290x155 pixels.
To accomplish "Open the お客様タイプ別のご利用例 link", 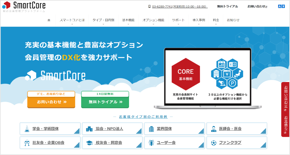I will [x=143, y=117].
